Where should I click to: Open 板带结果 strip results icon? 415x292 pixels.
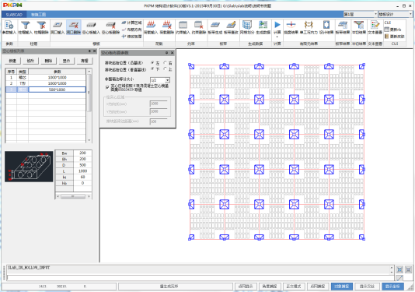[x=343, y=27]
